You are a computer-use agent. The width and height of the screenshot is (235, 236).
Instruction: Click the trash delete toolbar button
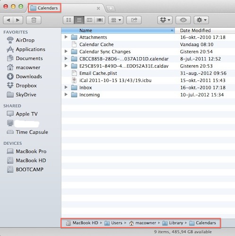click(x=34, y=20)
